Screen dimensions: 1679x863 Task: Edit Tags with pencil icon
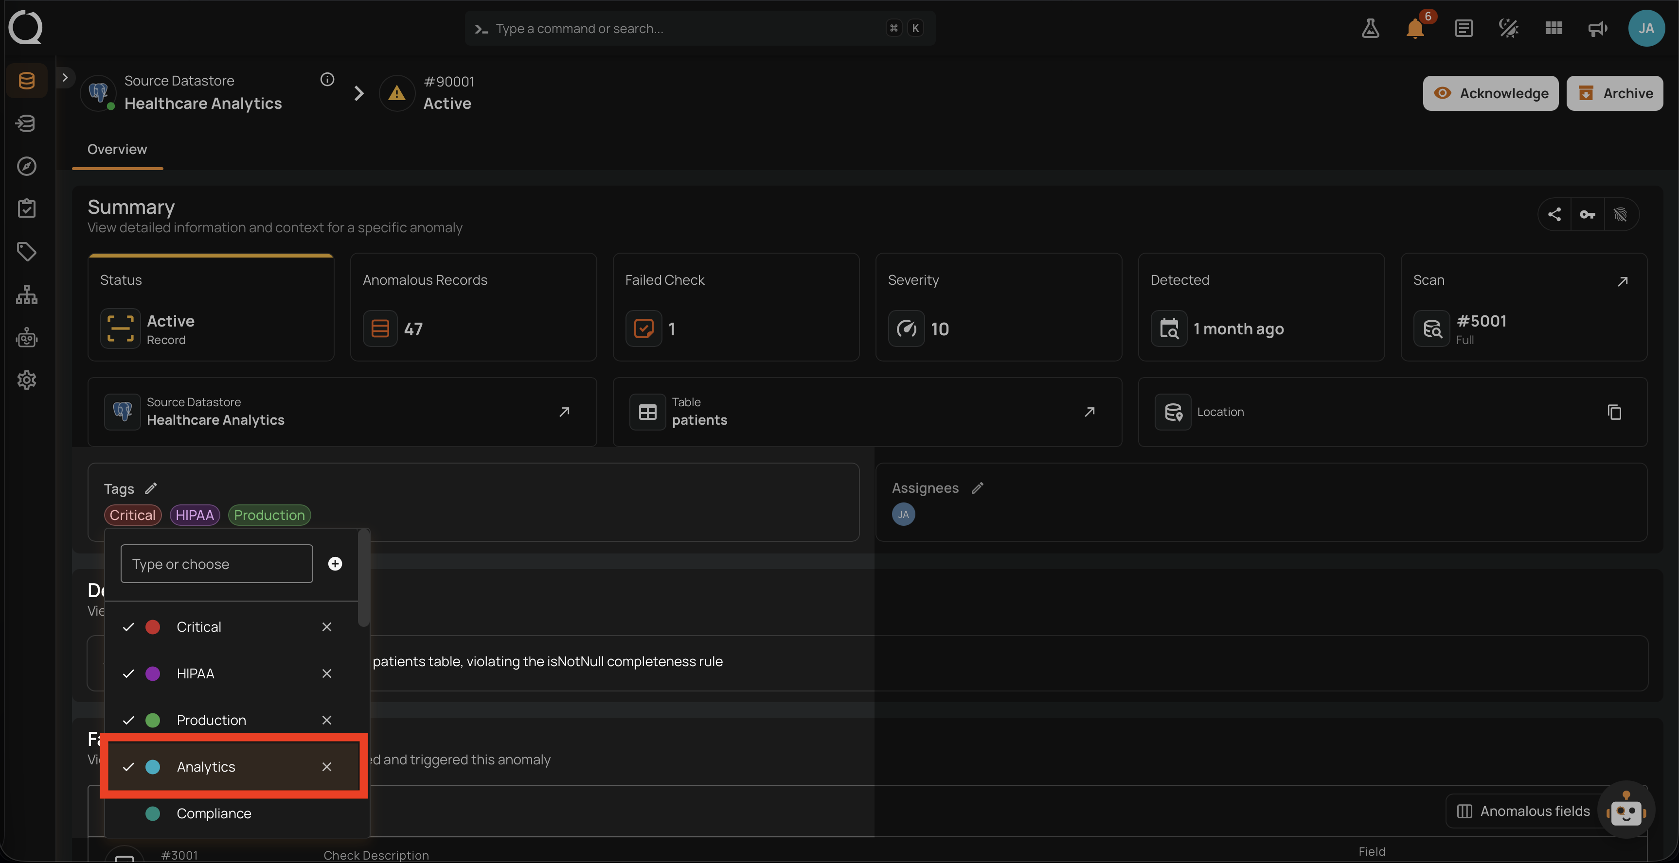click(151, 488)
